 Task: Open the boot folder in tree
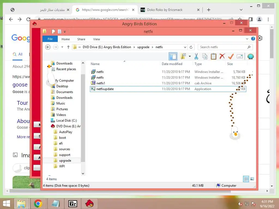pos(62,137)
